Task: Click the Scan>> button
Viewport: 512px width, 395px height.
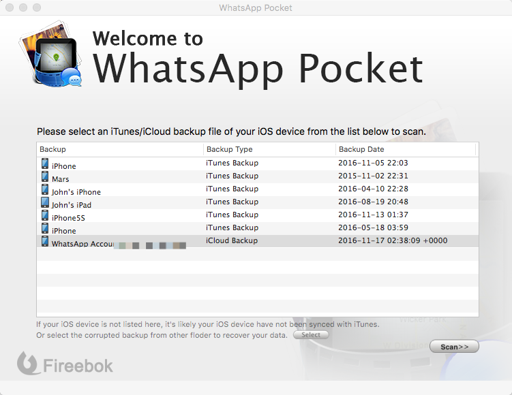Action: pyautogui.click(x=454, y=347)
